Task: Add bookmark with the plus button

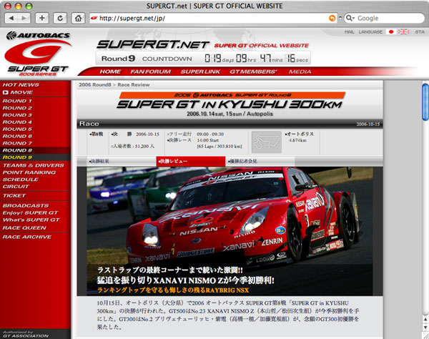Action: 42,19
